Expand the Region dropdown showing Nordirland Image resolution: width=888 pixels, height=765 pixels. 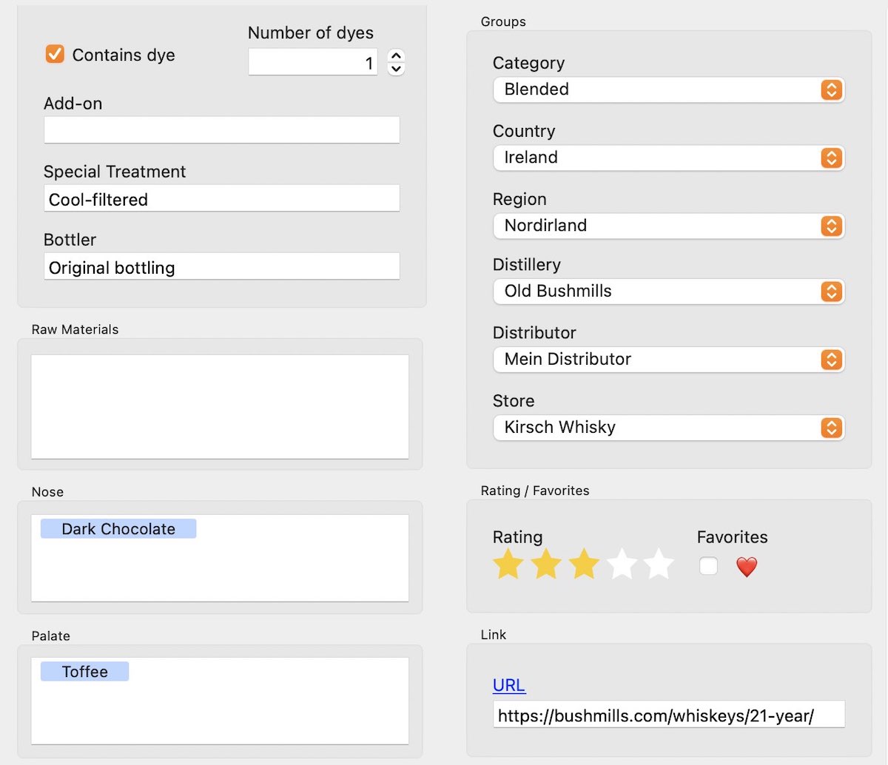pos(668,226)
